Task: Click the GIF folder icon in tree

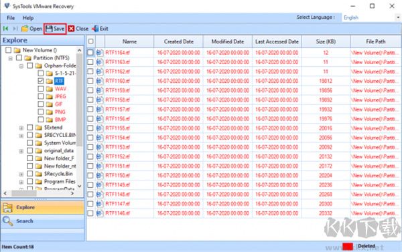Action: (x=50, y=104)
